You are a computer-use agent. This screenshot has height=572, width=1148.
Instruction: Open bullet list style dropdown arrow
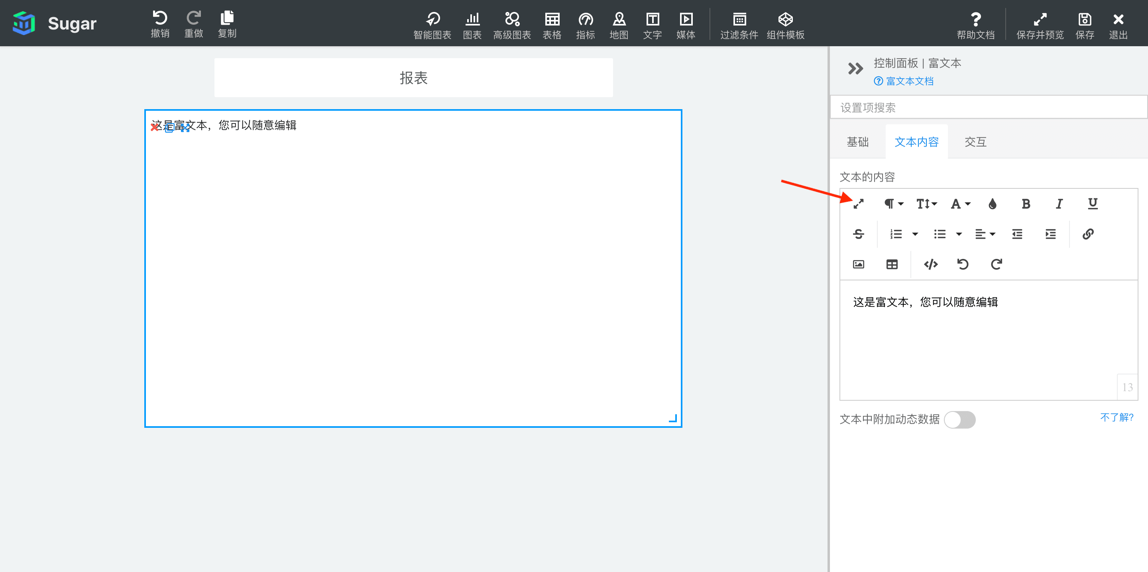point(959,234)
